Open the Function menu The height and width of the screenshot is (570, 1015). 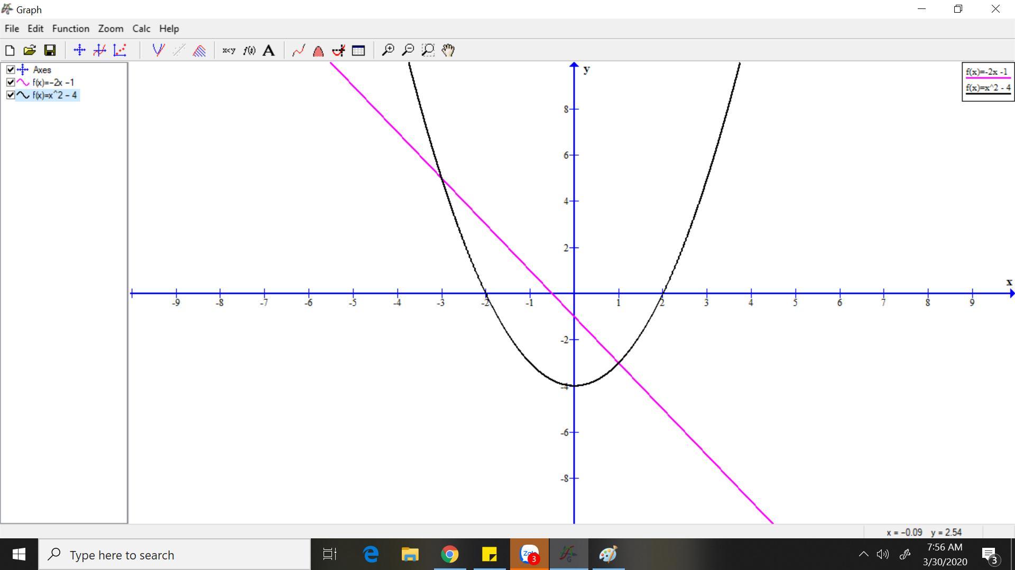click(x=70, y=28)
